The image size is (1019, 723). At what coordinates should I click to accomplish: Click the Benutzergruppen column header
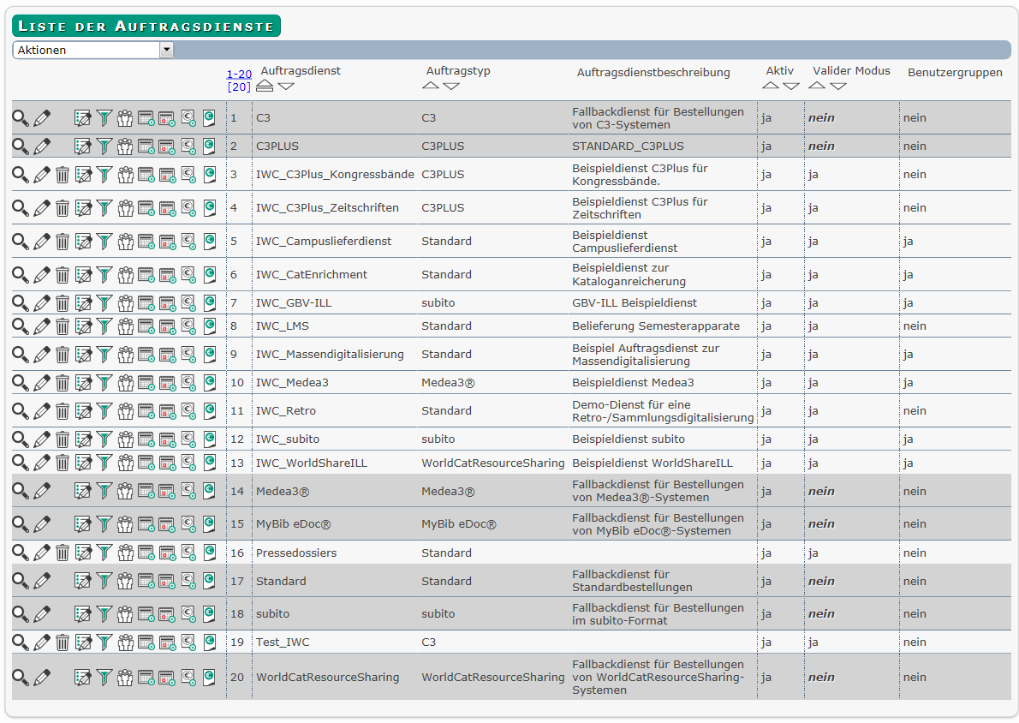[955, 73]
